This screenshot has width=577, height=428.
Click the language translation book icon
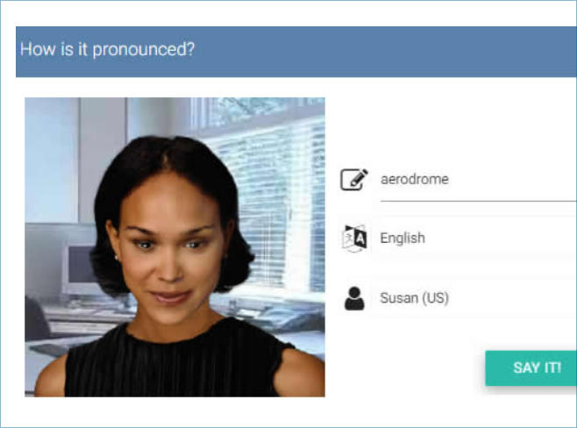[x=354, y=239]
